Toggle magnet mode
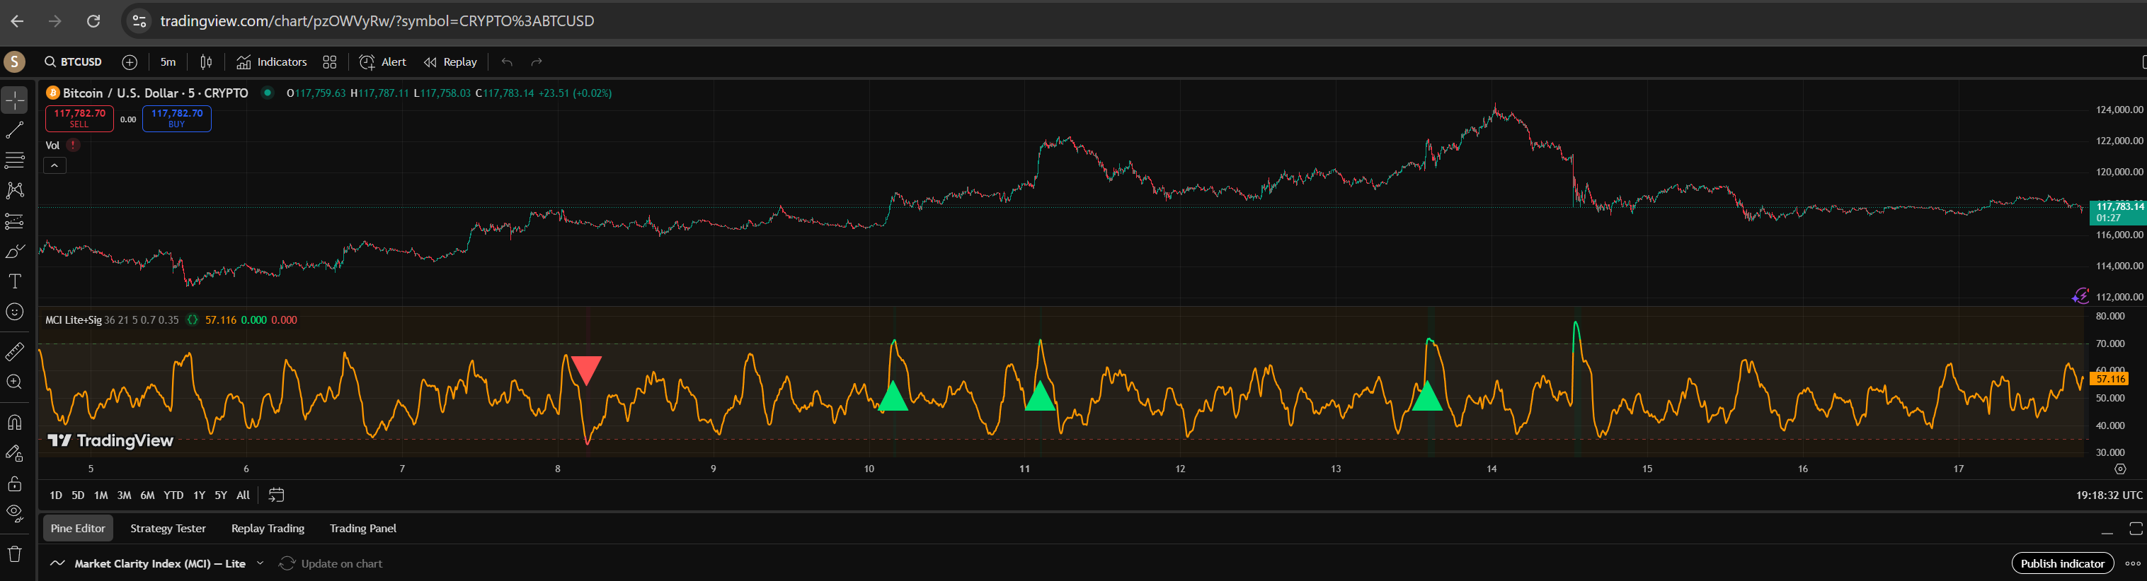 point(15,423)
